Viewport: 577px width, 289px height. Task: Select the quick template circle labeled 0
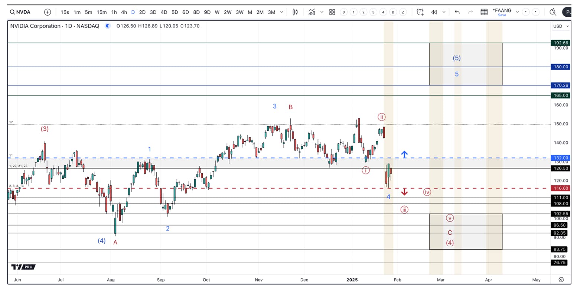[344, 12]
